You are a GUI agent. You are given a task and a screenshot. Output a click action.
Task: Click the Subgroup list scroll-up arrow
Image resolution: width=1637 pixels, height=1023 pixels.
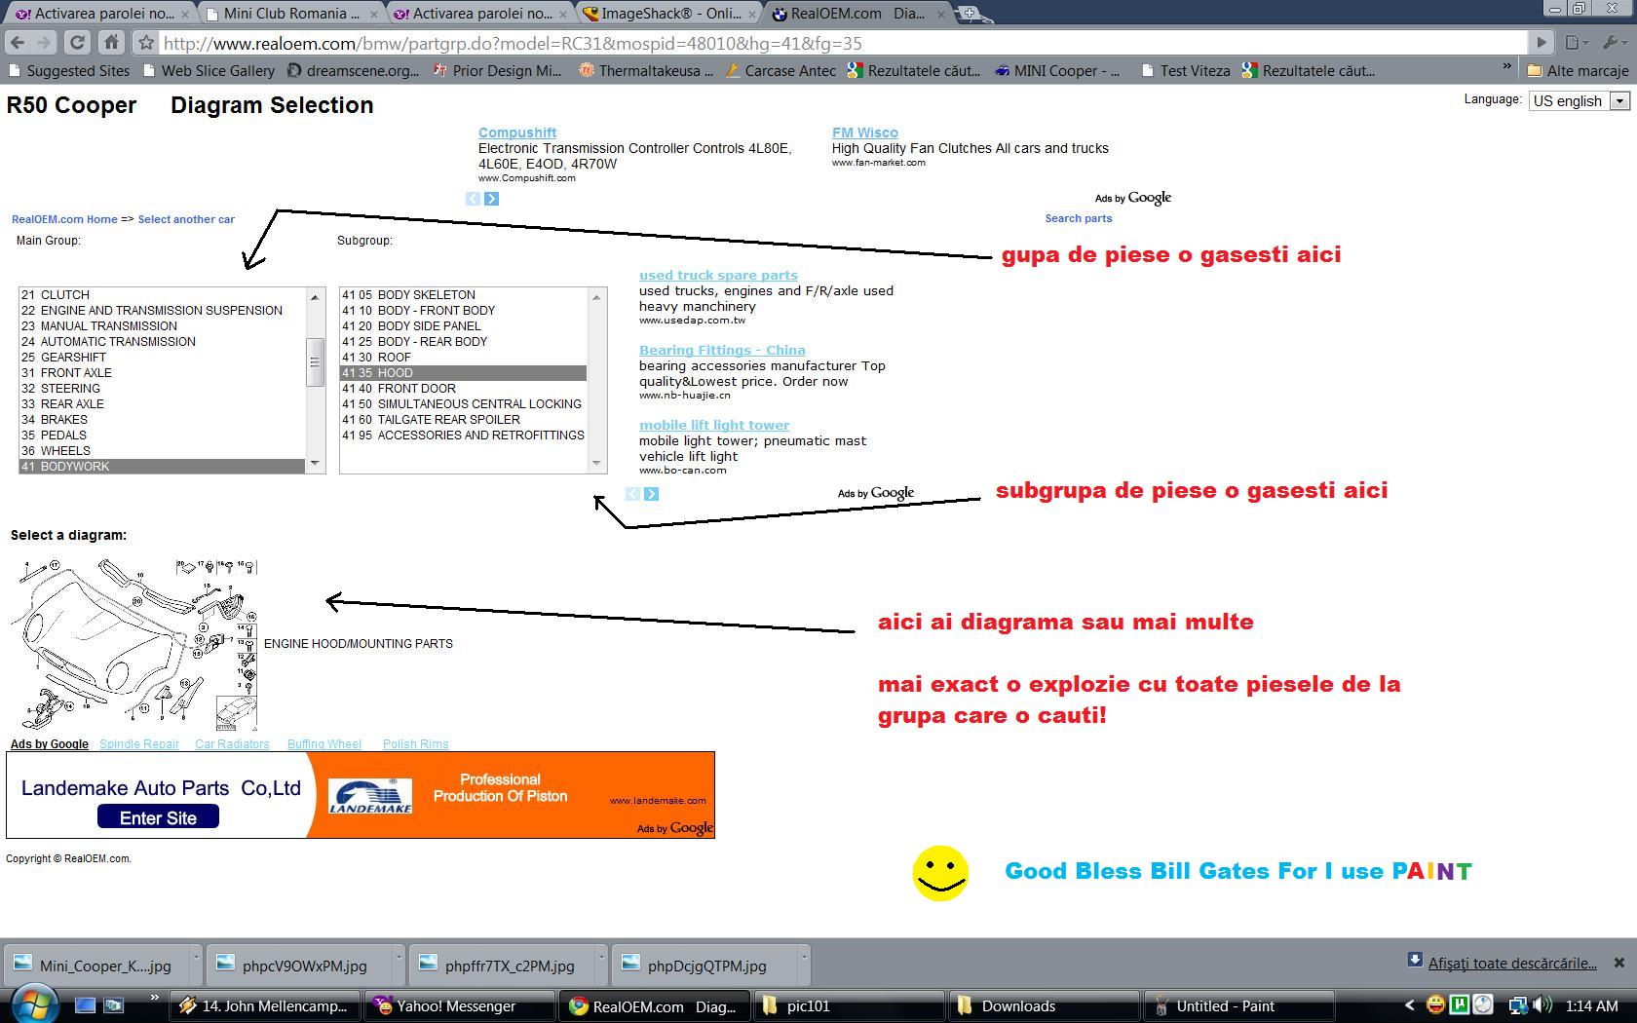click(597, 297)
